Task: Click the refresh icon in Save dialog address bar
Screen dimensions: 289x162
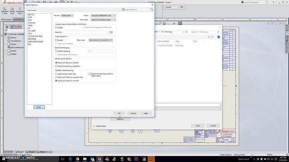Action: click(186, 32)
